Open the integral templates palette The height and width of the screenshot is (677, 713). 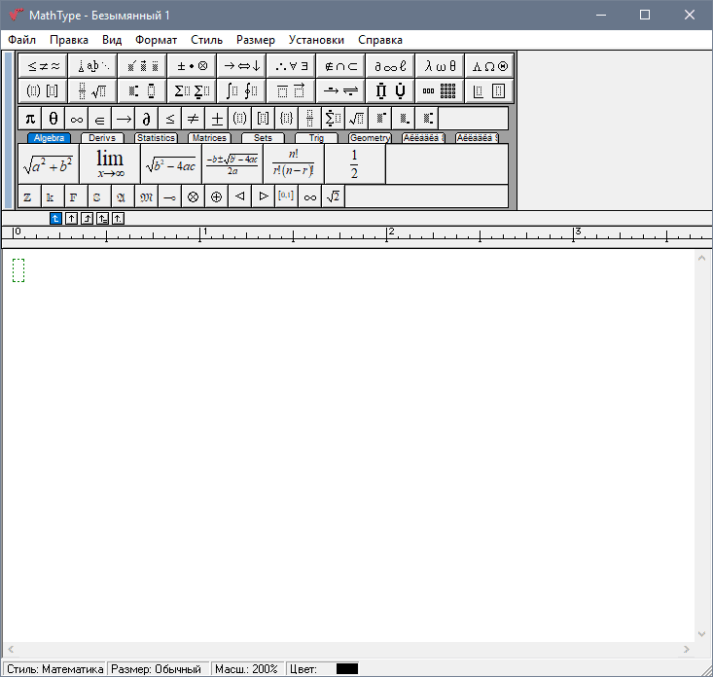[x=241, y=90]
